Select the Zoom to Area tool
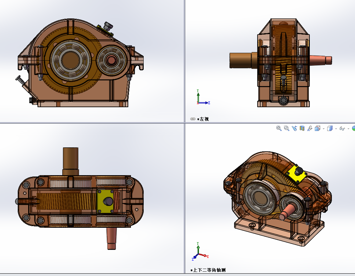355x276 pixels. pos(286,128)
